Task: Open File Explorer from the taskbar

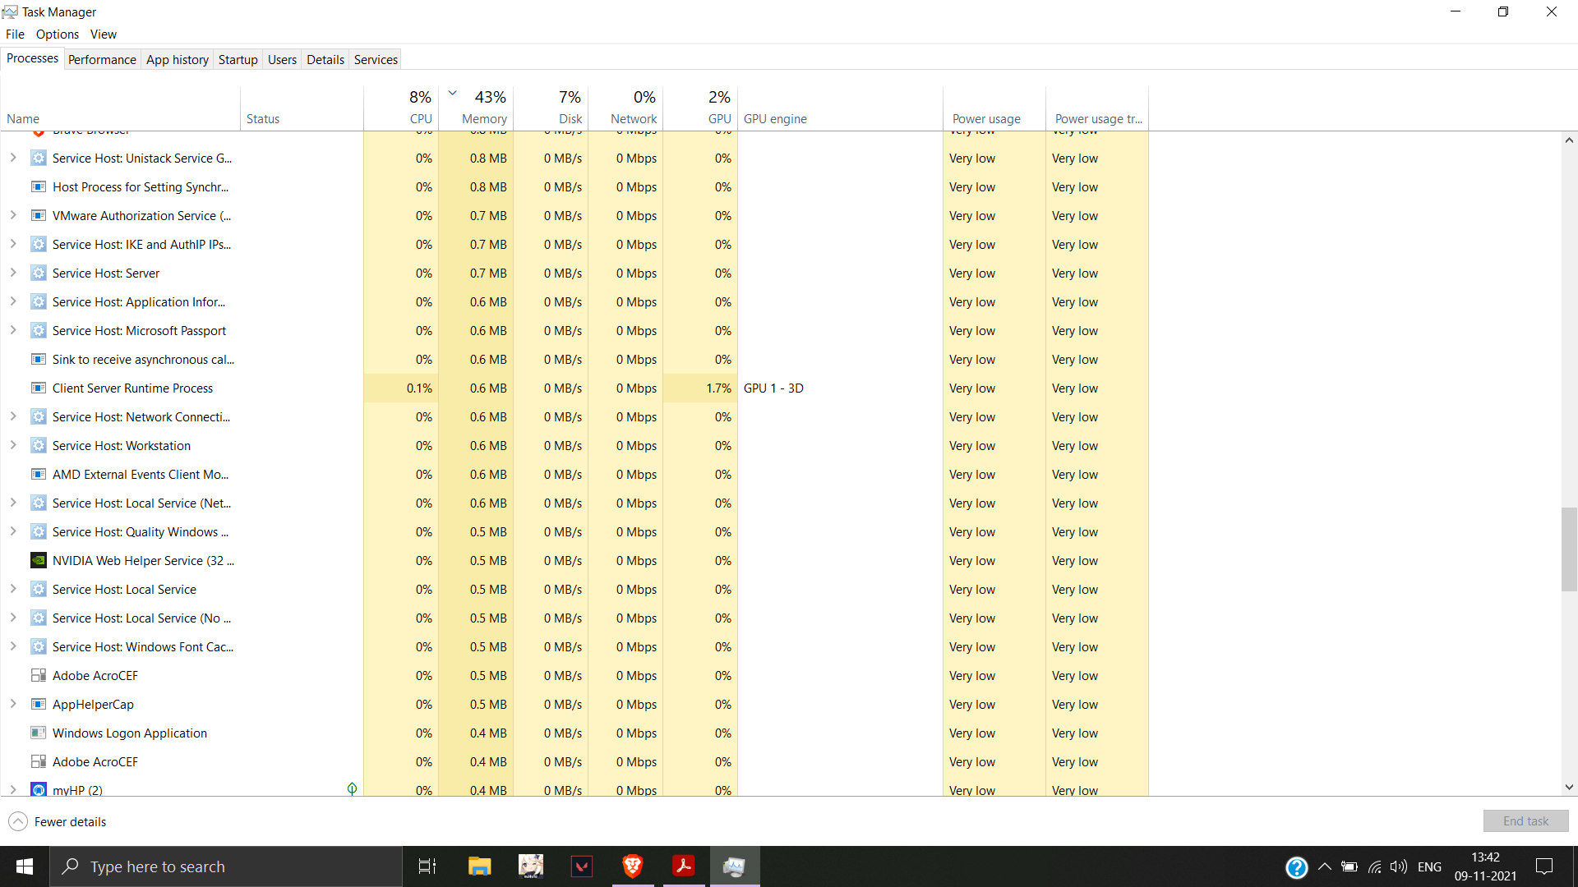Action: click(x=479, y=866)
